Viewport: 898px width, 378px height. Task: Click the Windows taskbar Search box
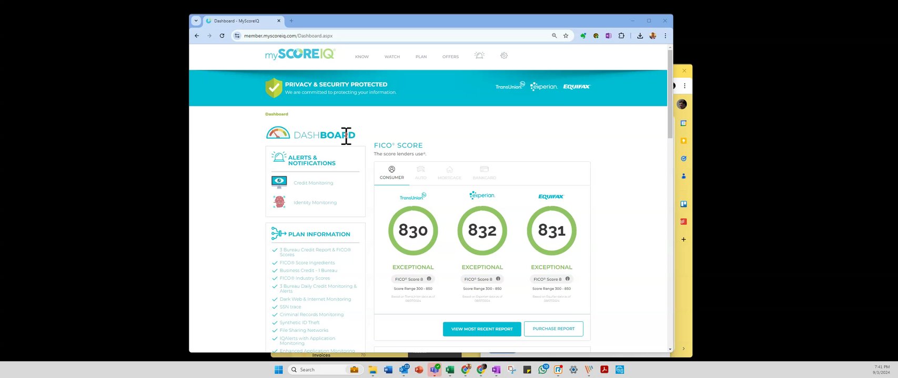(x=325, y=370)
